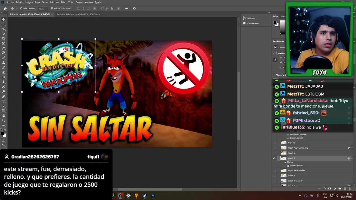Select the Zoom tool
Image resolution: width=356 pixels, height=200 pixels.
(4, 121)
